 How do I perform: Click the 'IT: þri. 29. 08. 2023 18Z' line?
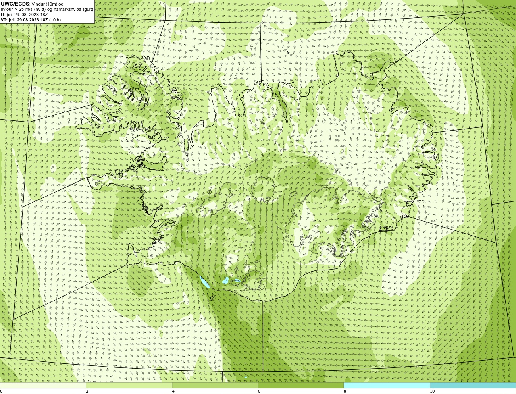point(25,15)
